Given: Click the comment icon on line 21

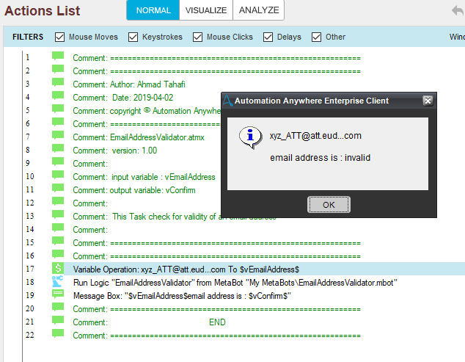Looking at the screenshot, I should click(58, 320).
